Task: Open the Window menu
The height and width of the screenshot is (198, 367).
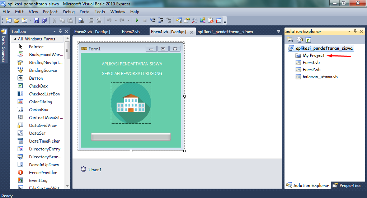Action: tap(118, 12)
